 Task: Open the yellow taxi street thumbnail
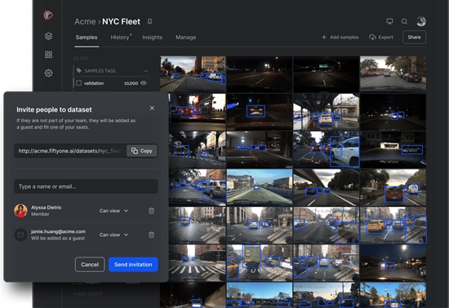point(393,225)
